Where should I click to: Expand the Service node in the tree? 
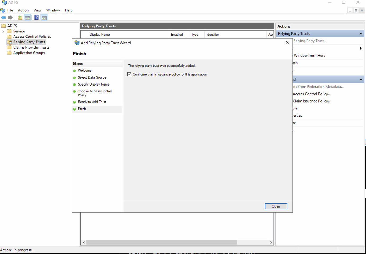[3, 31]
